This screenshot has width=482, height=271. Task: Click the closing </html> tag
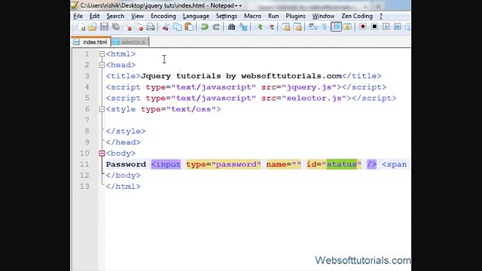coord(124,186)
